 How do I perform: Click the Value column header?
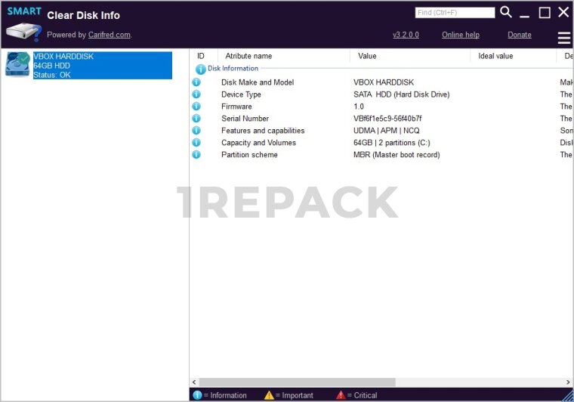367,56
